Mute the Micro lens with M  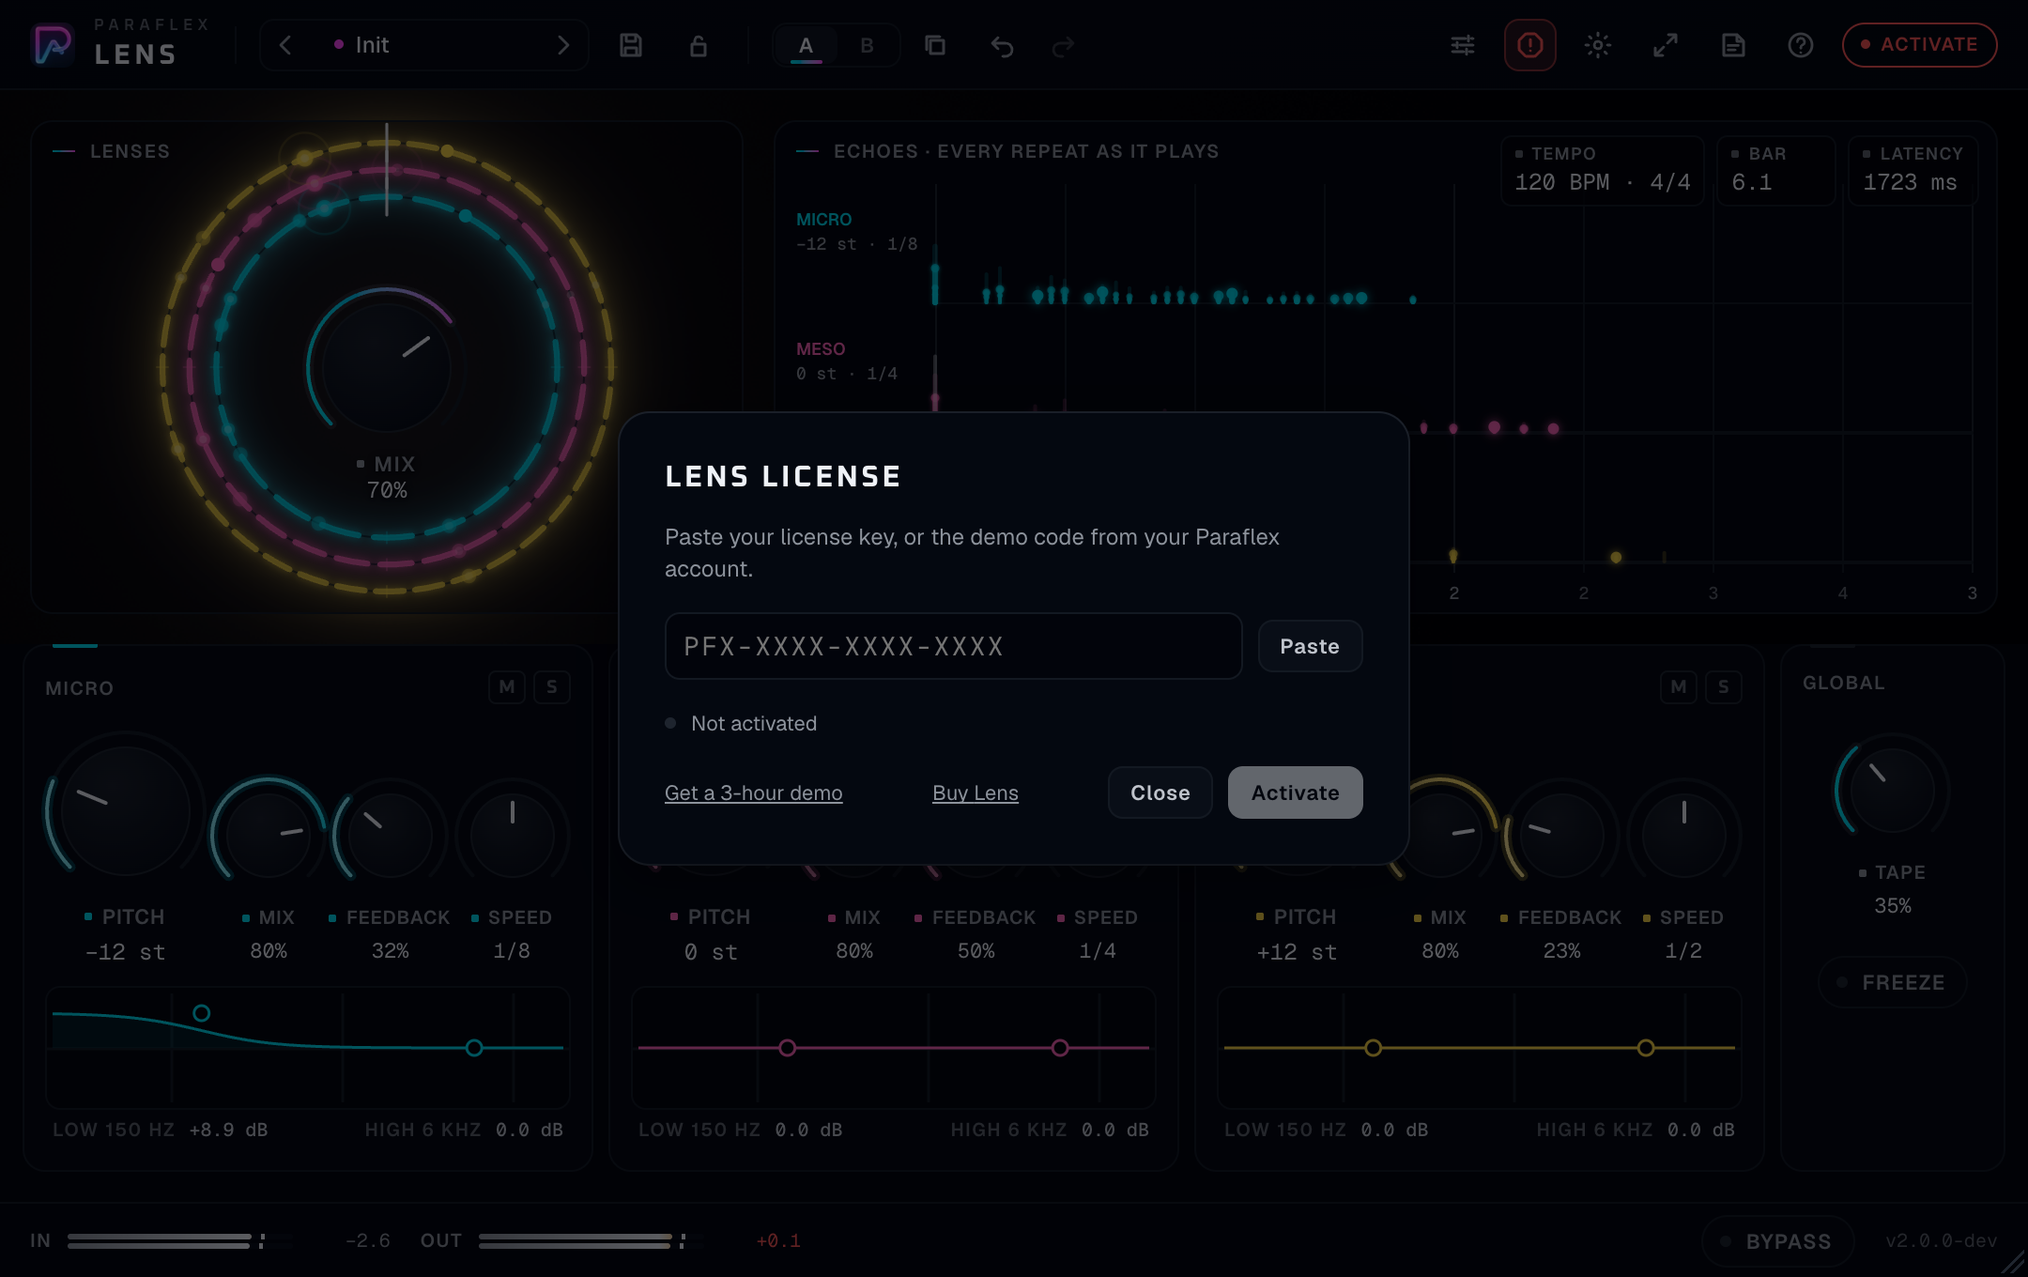pyautogui.click(x=507, y=686)
